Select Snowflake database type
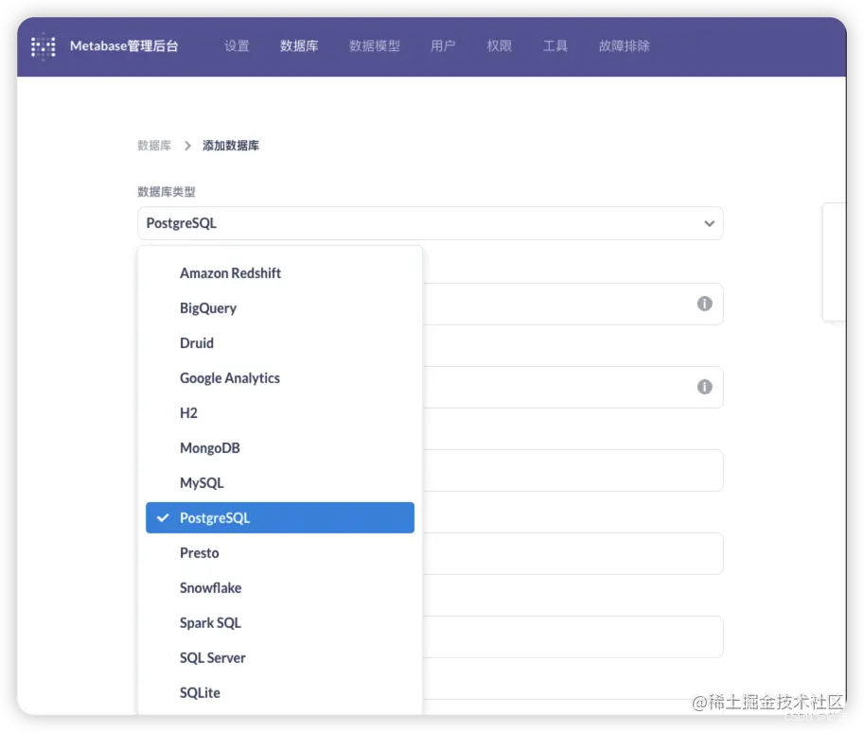Image resolution: width=864 pixels, height=732 pixels. 280,587
